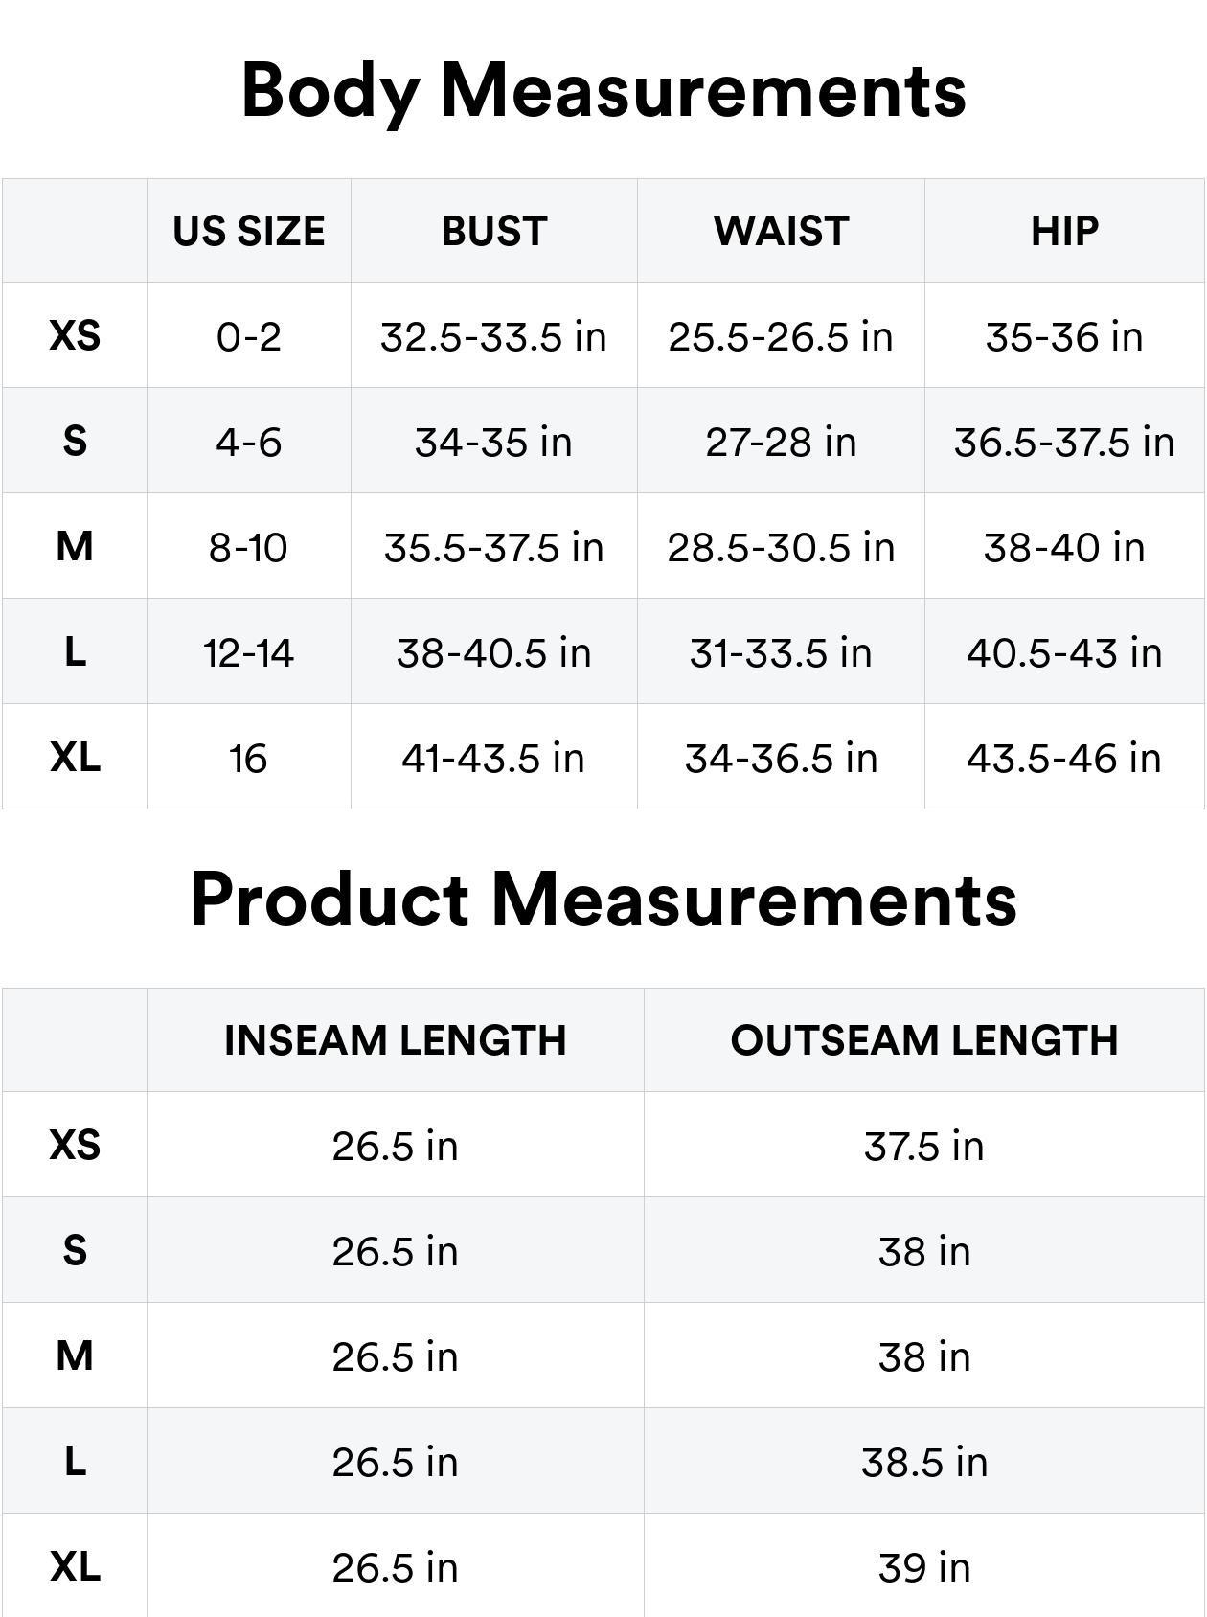Select the US size 16 cell

pyautogui.click(x=248, y=759)
